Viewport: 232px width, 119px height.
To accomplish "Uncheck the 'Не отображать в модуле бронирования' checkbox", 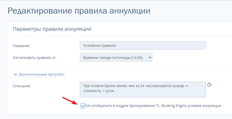I will (x=83, y=106).
